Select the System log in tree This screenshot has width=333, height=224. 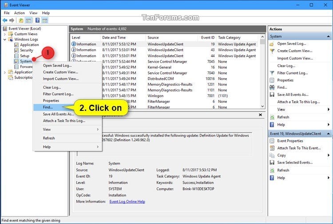coord(26,61)
